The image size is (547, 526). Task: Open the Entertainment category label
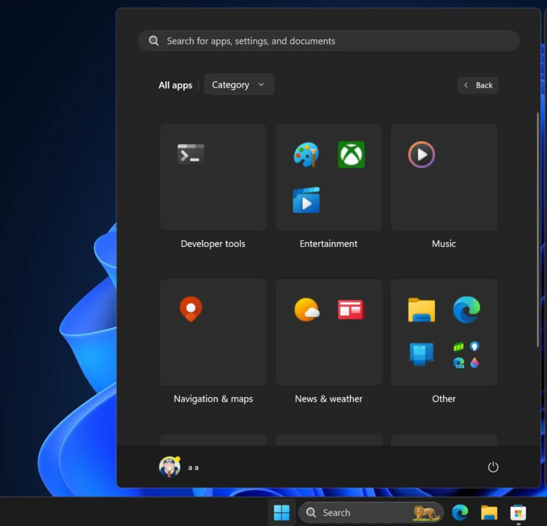[x=329, y=243]
